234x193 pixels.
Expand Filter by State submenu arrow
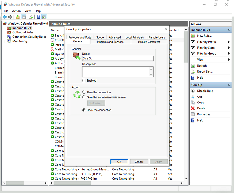[x=229, y=48]
